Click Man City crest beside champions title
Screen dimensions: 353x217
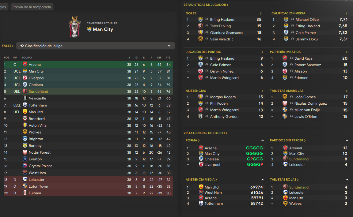89,29
